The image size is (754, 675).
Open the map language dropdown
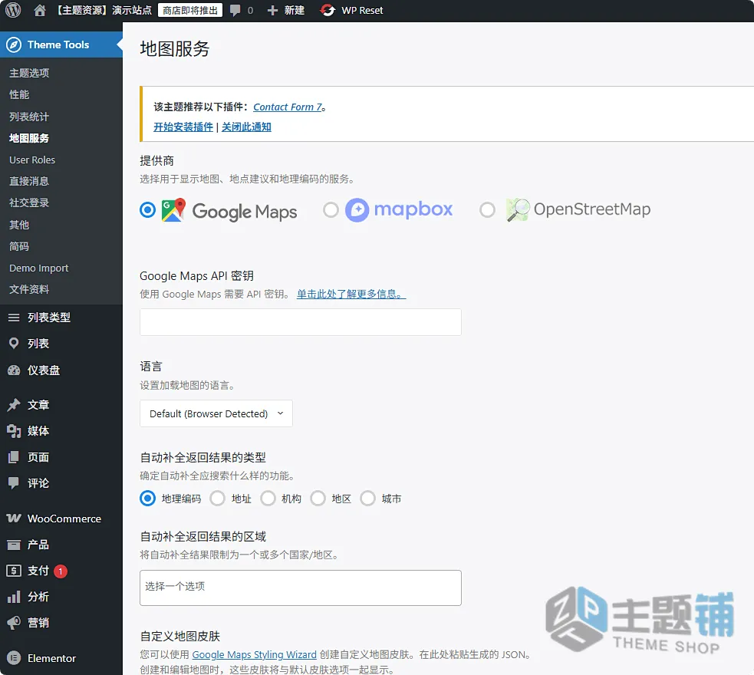(216, 413)
